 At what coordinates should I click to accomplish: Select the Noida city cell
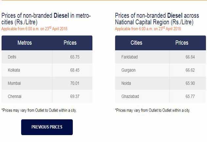pos(126,83)
